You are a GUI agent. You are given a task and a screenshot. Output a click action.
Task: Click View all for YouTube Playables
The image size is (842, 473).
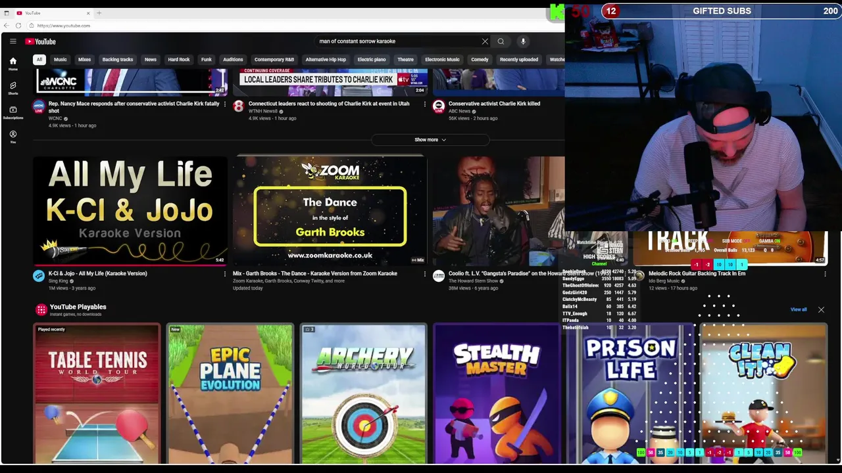tap(799, 309)
